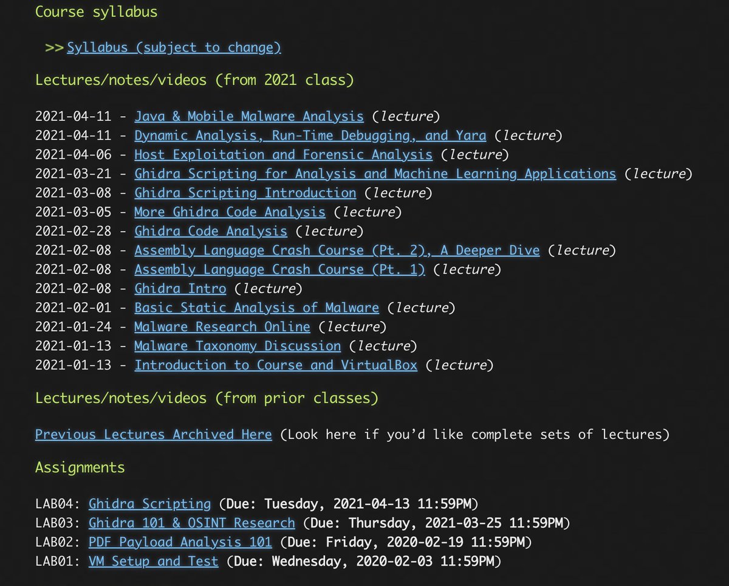Open the More Ghidra Code Analysis lecture
Image resolution: width=729 pixels, height=586 pixels.
pyautogui.click(x=229, y=212)
